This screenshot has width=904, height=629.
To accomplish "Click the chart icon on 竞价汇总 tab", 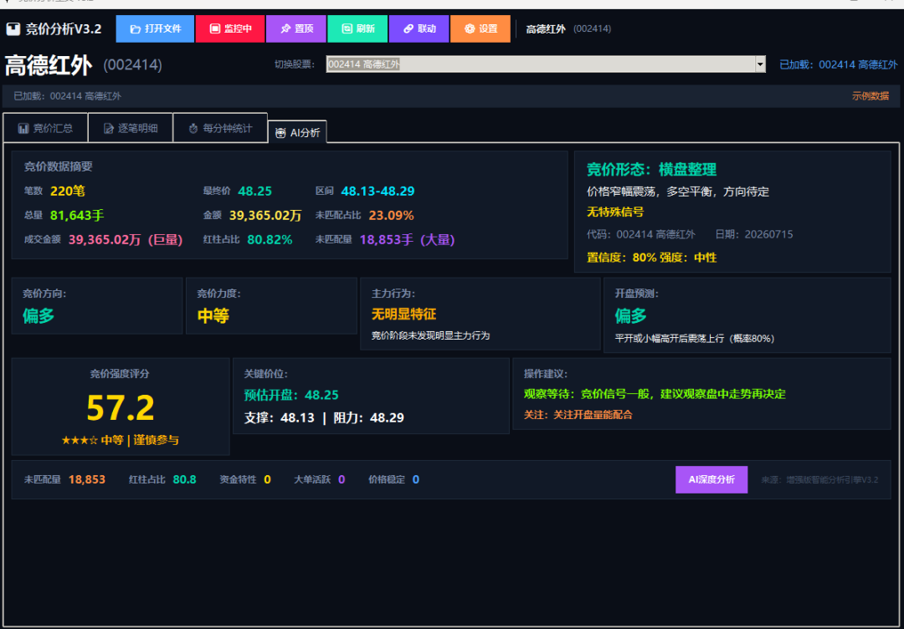I will point(23,129).
